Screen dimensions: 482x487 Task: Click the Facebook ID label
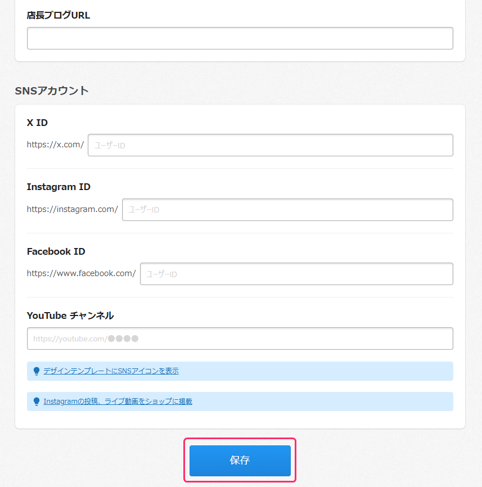56,251
